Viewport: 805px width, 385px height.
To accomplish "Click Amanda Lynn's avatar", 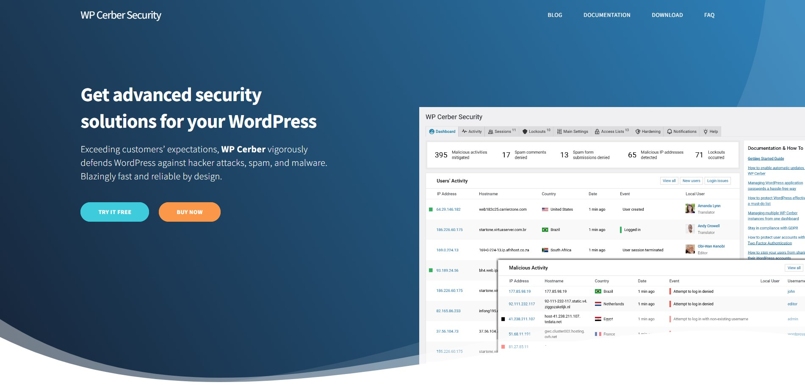I will (690, 209).
